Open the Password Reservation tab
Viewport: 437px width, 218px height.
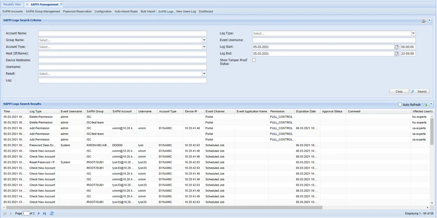(x=77, y=12)
